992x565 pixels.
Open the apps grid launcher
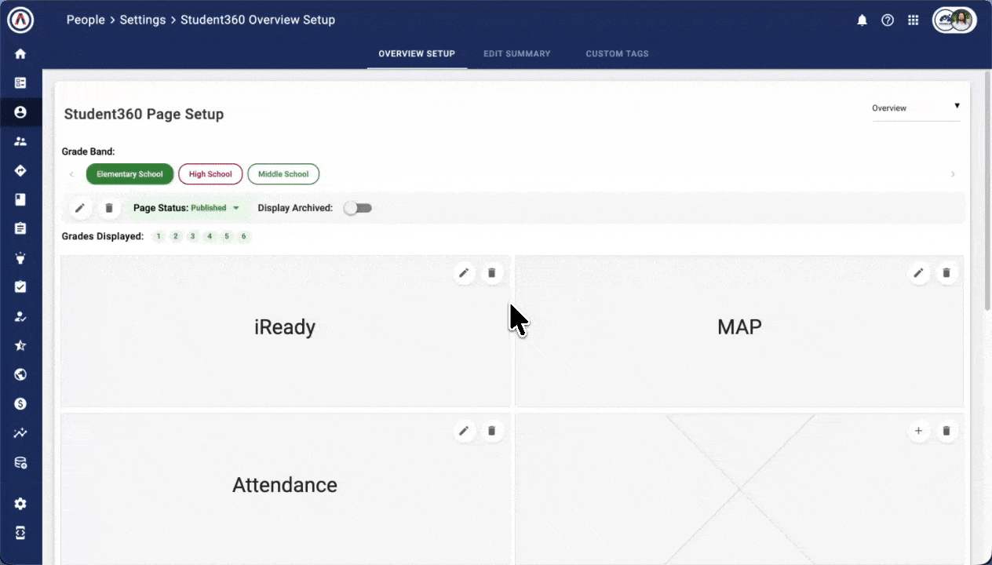tap(913, 20)
